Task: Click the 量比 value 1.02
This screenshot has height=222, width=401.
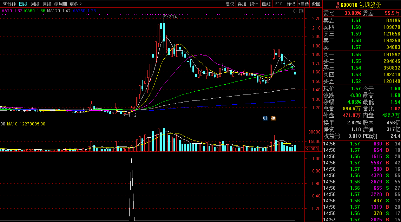Action: coord(395,109)
